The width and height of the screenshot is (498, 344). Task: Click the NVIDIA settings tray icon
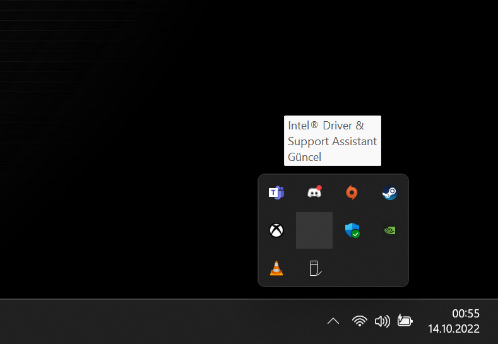tap(389, 230)
